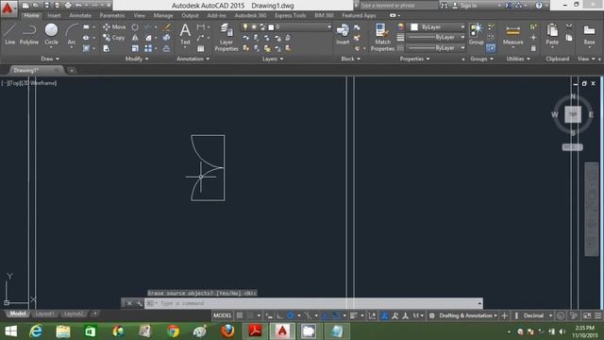Screen dimensions: 604x340
Task: Select the Line tool
Action: (x=9, y=34)
